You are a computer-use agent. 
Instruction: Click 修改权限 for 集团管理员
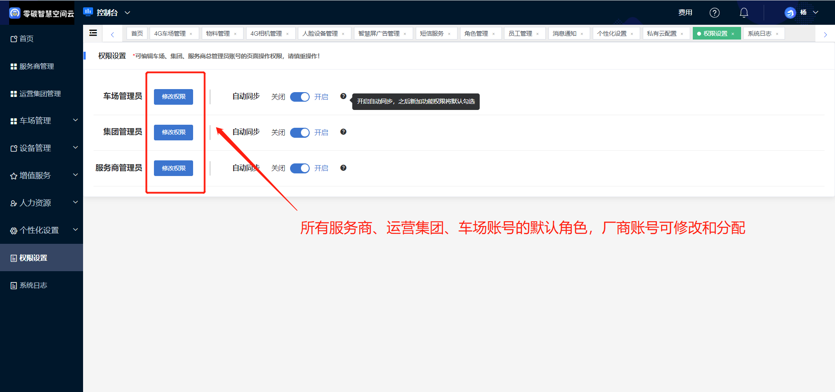click(174, 132)
